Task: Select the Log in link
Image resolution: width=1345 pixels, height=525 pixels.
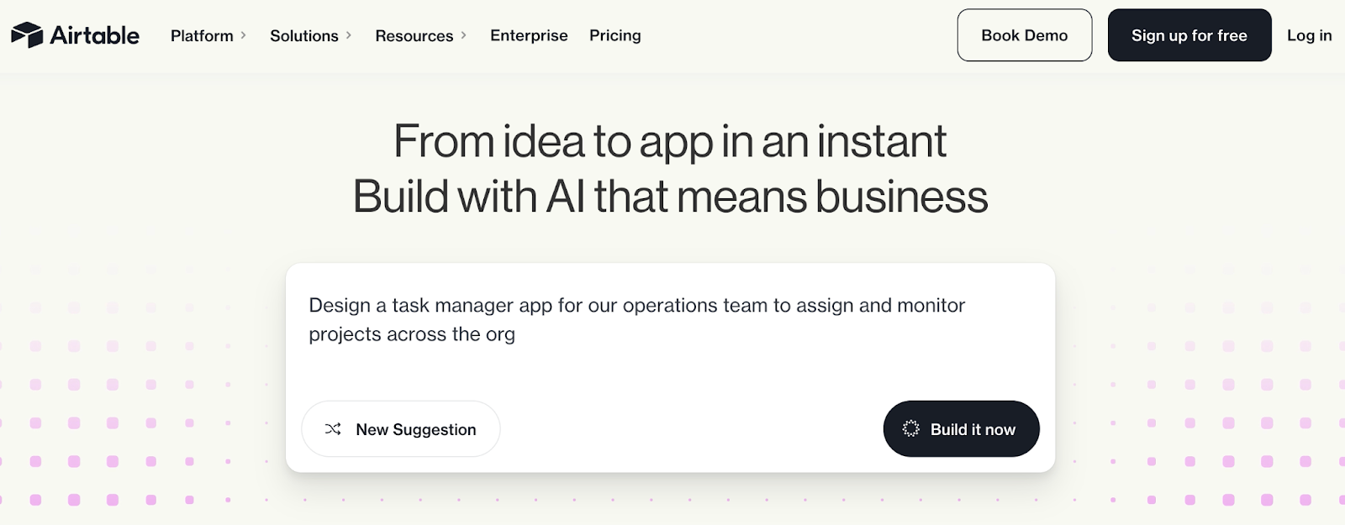Action: [1309, 35]
